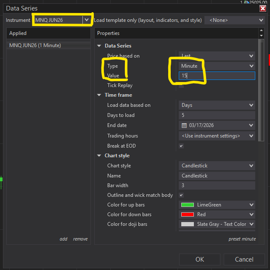Click the Tick Replay label

point(120,85)
